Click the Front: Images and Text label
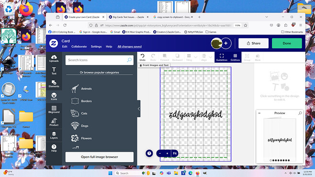The height and width of the screenshot is (177, 315). [x=154, y=65]
